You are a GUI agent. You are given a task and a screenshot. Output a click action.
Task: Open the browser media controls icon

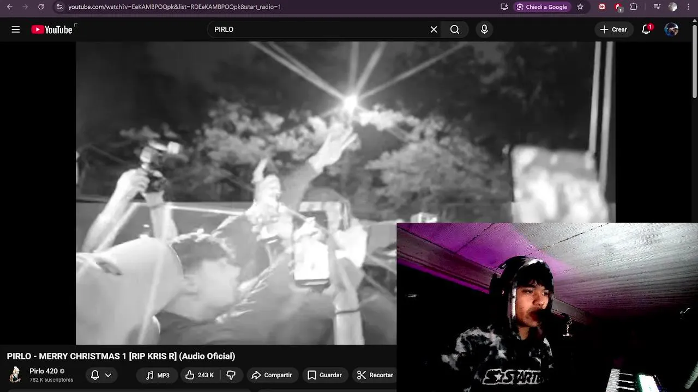(x=657, y=7)
